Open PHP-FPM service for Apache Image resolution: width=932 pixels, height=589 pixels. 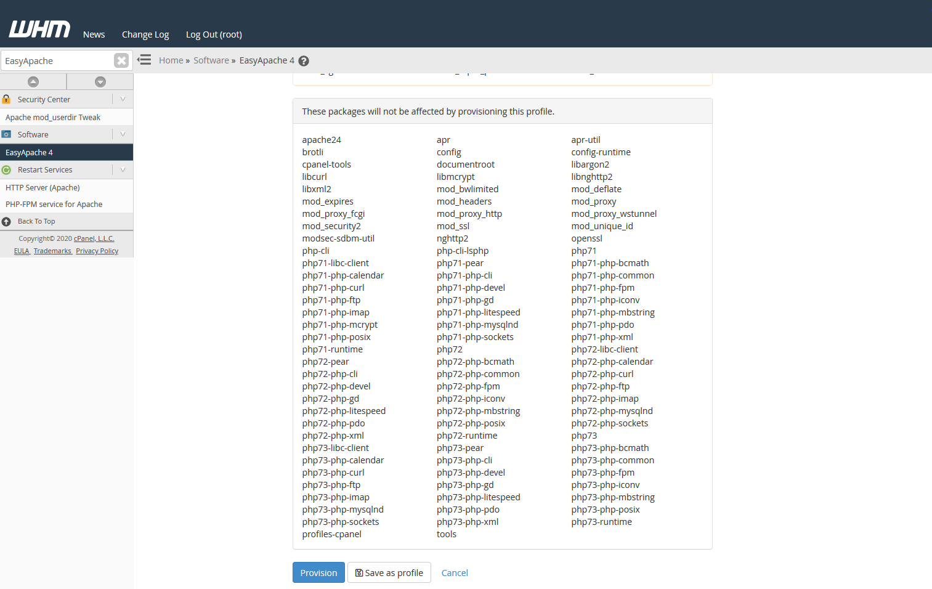point(54,205)
